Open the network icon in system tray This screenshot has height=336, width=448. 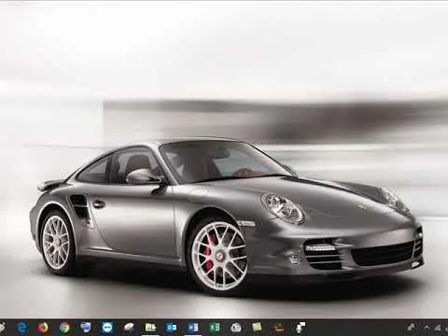click(x=438, y=328)
